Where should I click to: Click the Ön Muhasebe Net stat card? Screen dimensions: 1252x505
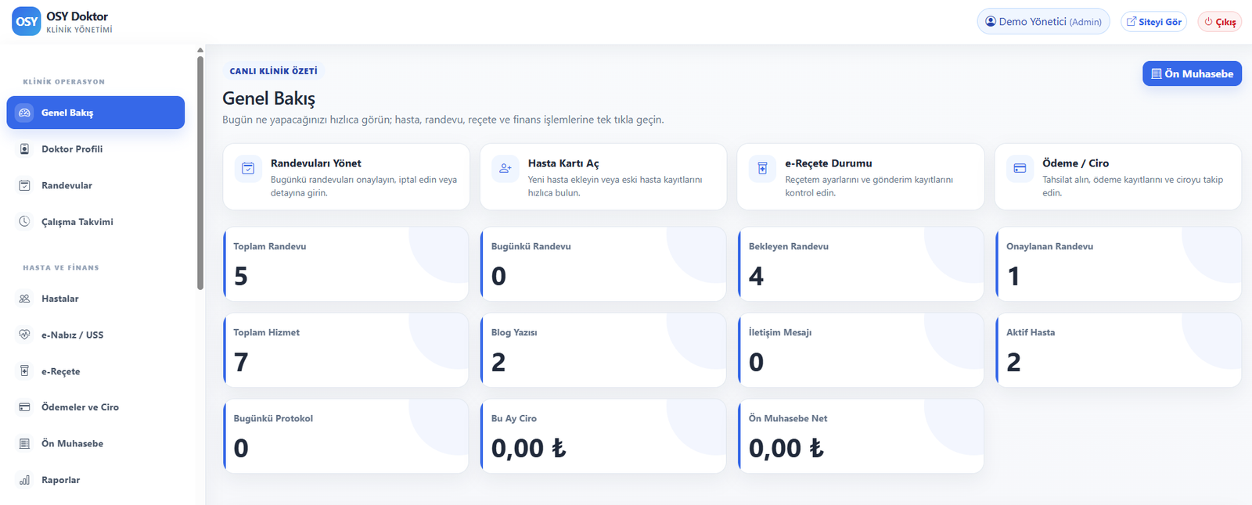(x=861, y=436)
